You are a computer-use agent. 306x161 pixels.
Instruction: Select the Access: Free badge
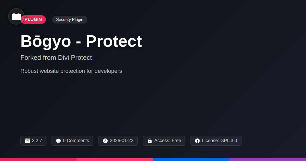(164, 141)
